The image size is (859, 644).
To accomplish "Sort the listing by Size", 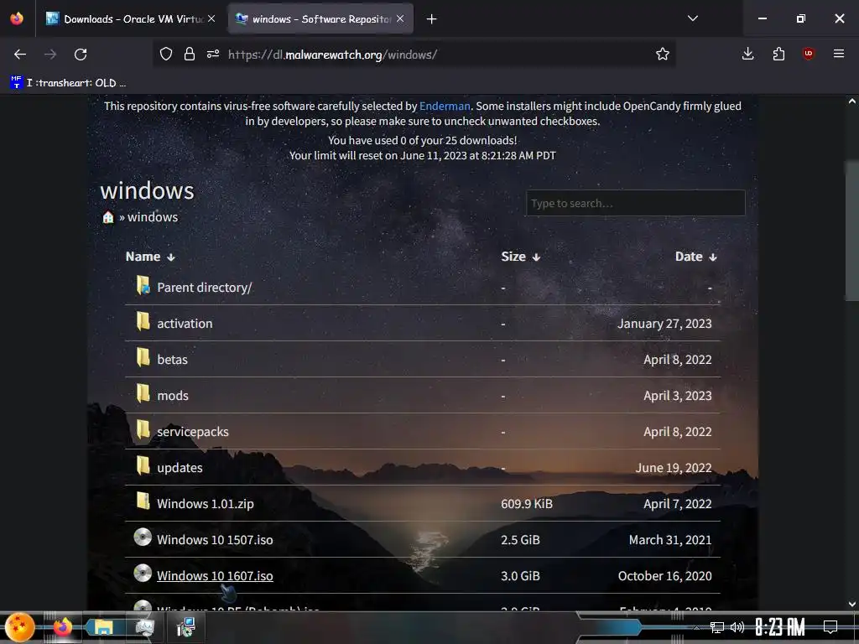I will pyautogui.click(x=520, y=257).
